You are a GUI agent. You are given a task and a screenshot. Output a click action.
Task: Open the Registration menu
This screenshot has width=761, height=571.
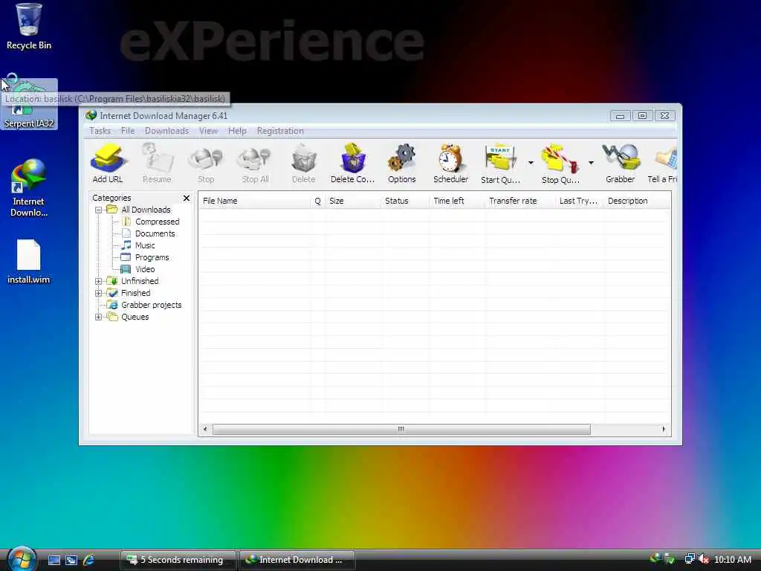coord(280,131)
